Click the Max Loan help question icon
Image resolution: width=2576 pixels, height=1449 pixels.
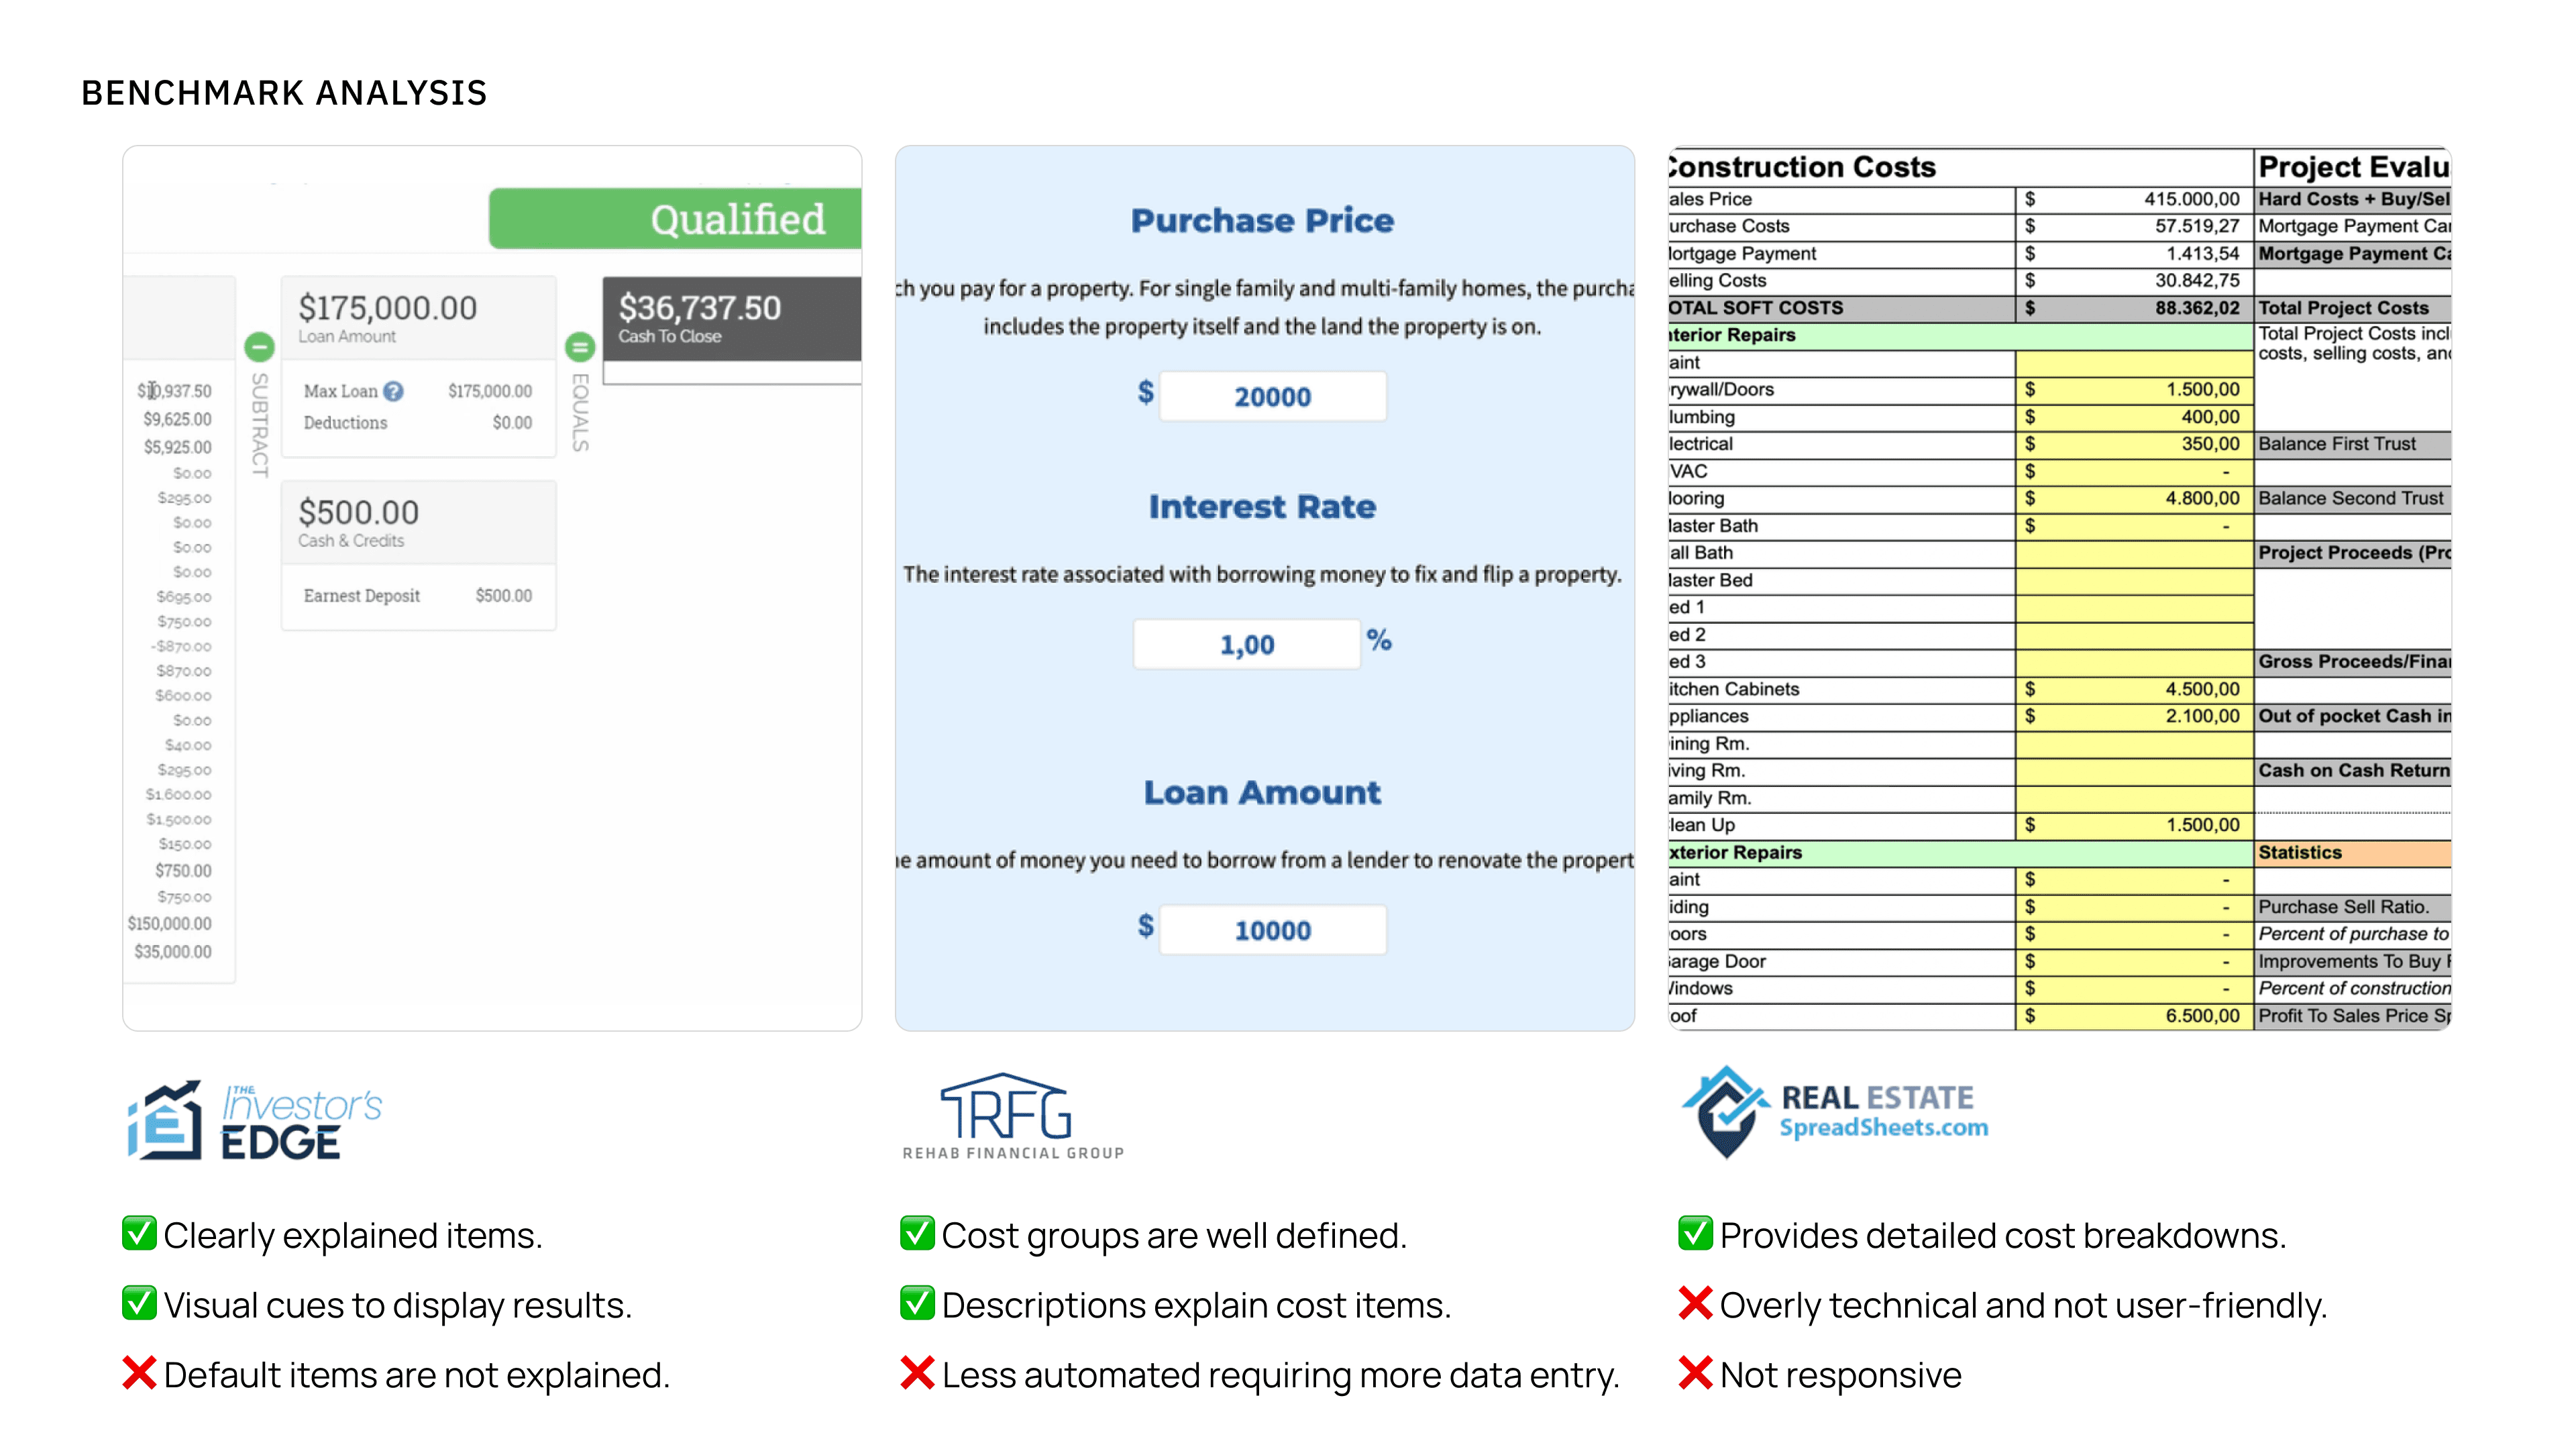[x=394, y=391]
